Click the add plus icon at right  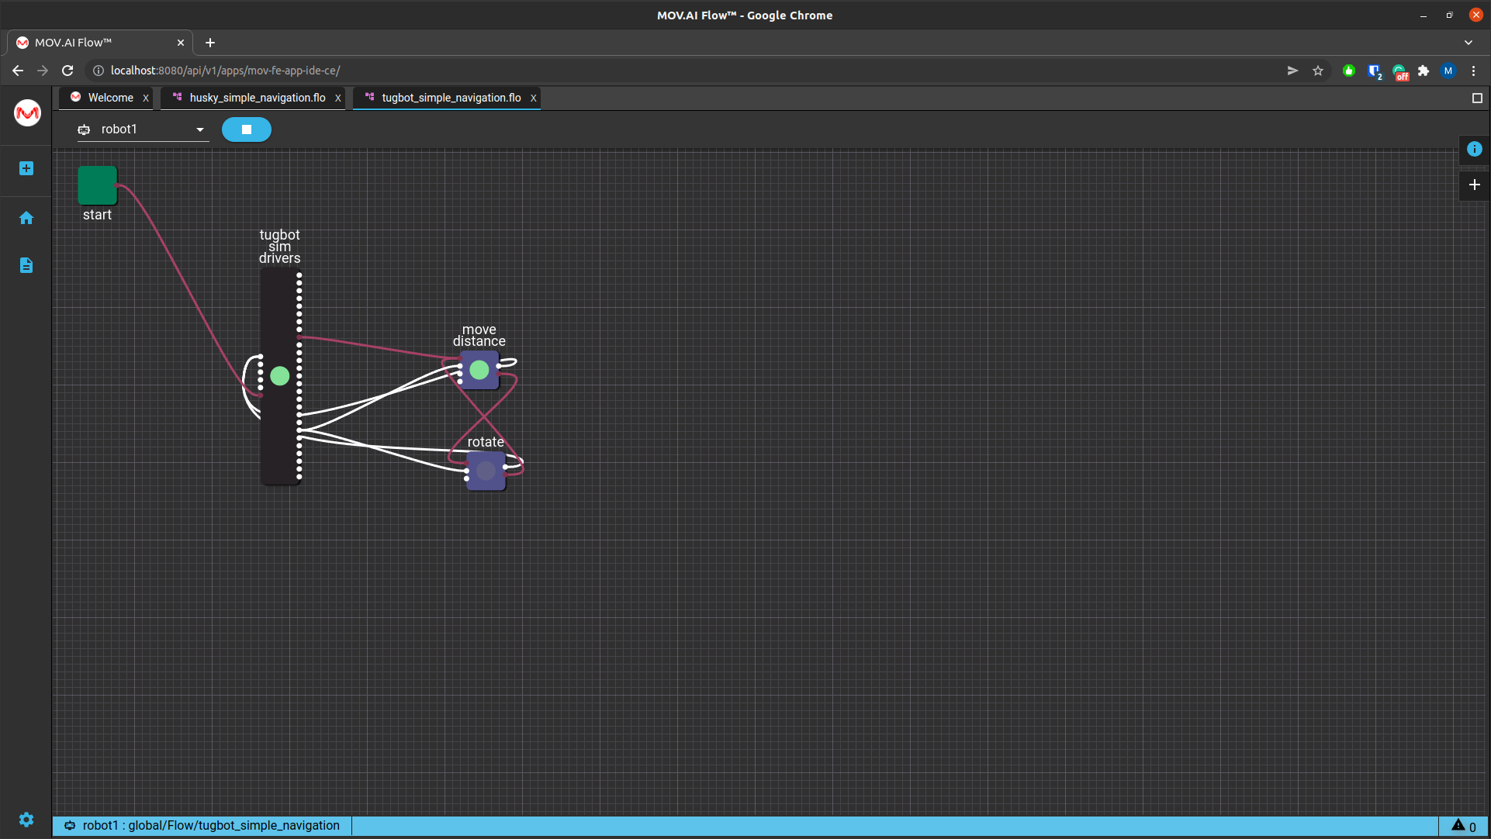coord(1474,185)
